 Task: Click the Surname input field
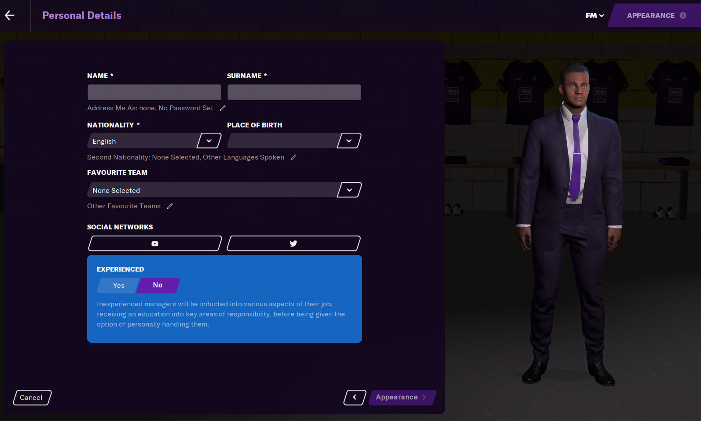(294, 92)
